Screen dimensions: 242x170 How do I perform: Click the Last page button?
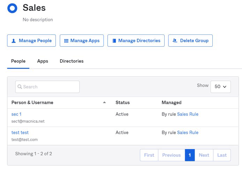pyautogui.click(x=222, y=155)
